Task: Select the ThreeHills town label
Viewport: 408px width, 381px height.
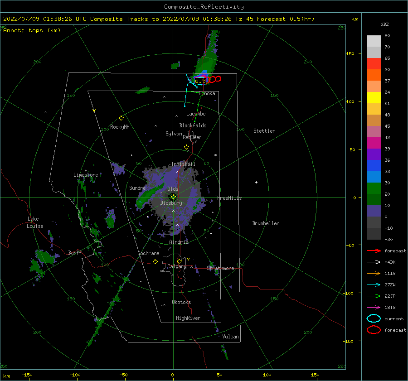Action: pyautogui.click(x=228, y=198)
